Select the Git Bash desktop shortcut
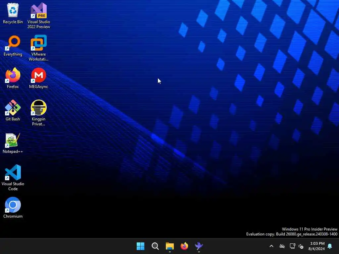This screenshot has height=254, width=339. (13, 110)
